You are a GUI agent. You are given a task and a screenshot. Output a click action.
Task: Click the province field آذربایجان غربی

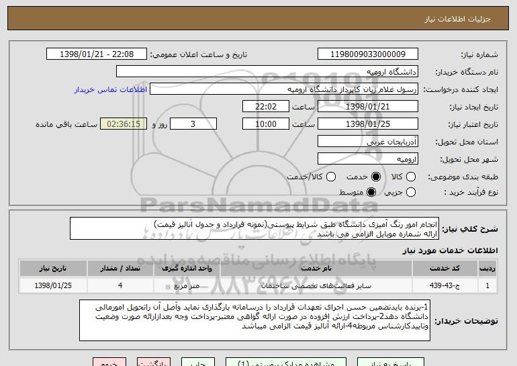[368, 142]
